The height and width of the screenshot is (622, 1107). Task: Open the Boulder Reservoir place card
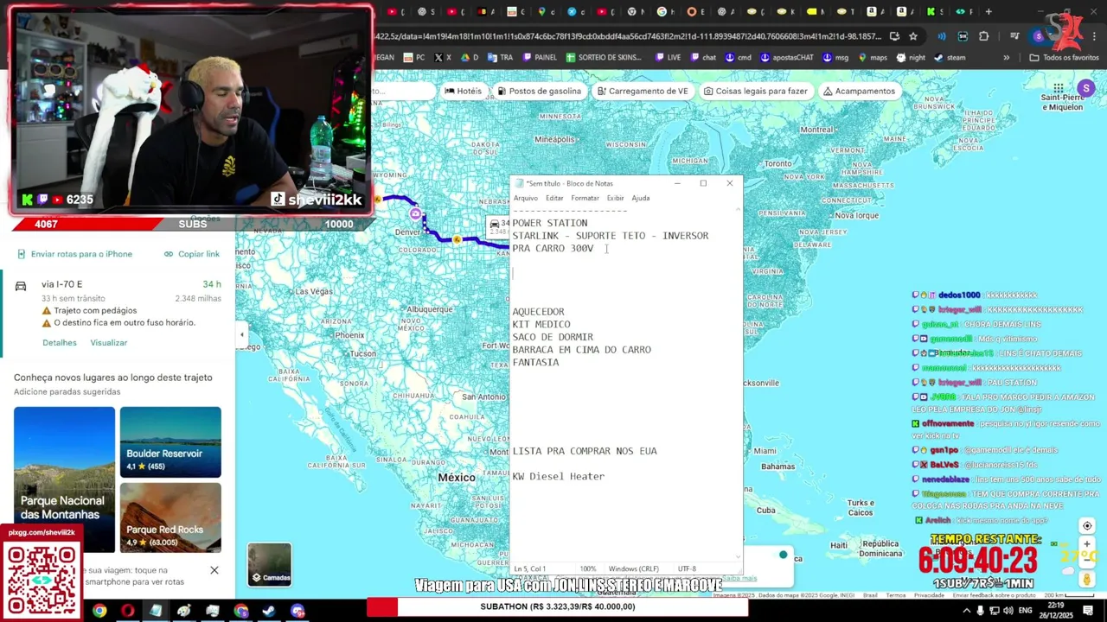pyautogui.click(x=170, y=441)
